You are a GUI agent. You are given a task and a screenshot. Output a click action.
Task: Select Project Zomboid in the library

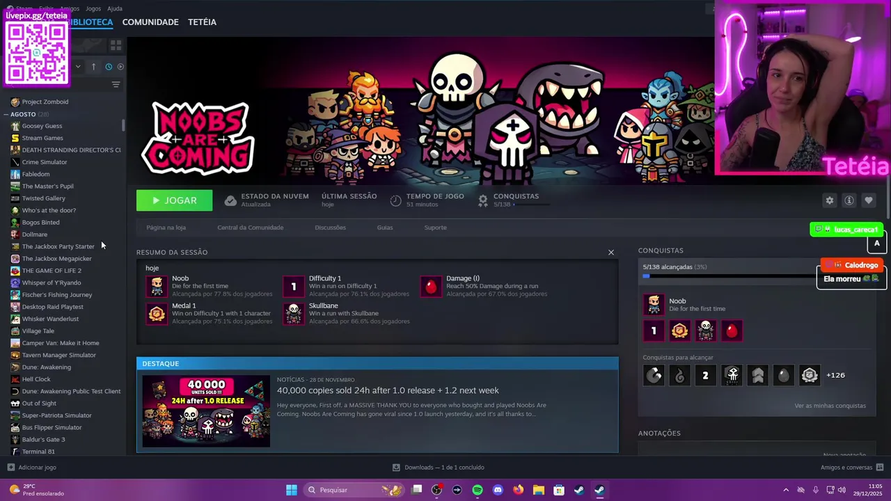[45, 102]
